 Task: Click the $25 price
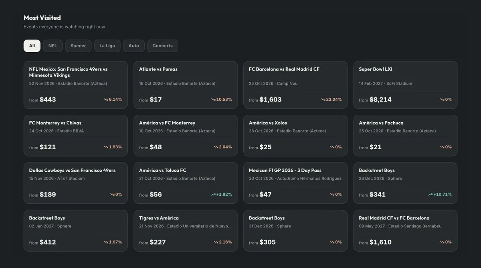[x=265, y=147]
